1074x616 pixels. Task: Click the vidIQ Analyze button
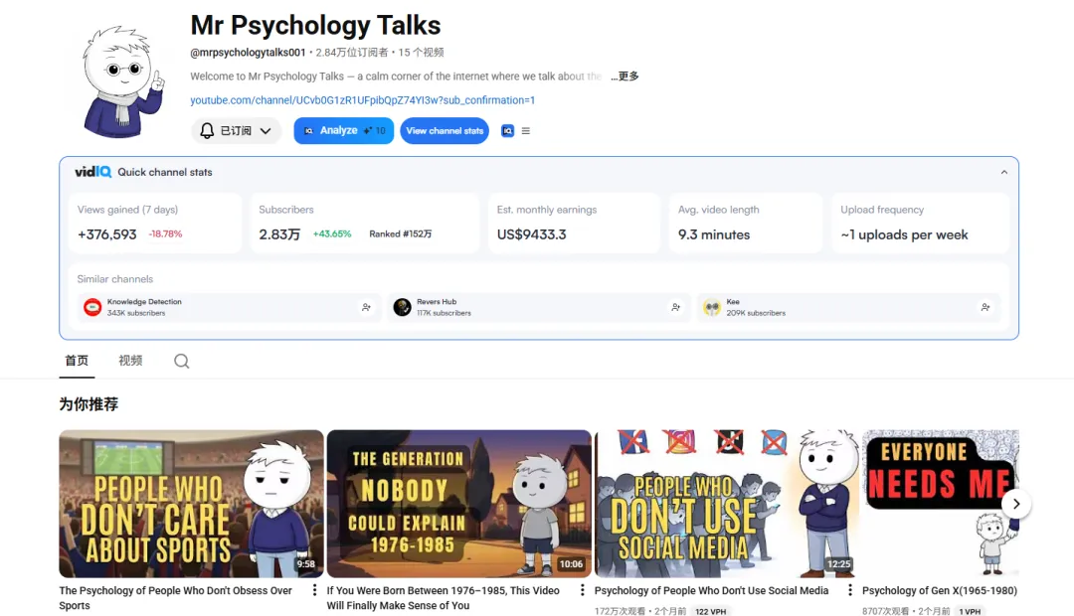(344, 131)
